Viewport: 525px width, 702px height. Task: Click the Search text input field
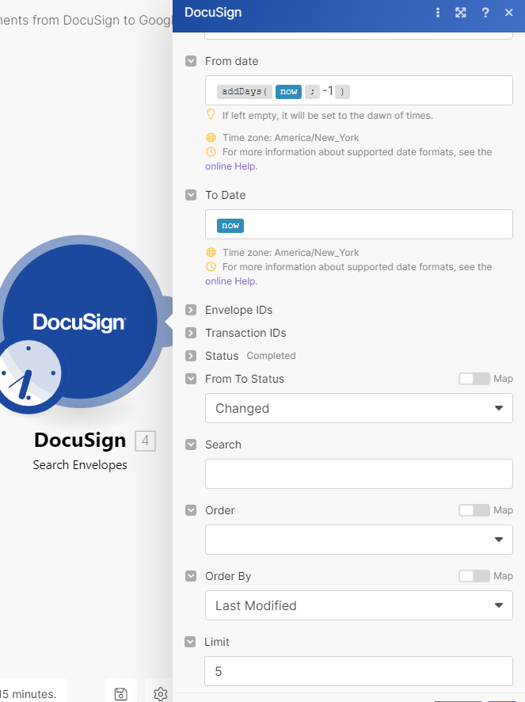[359, 474]
